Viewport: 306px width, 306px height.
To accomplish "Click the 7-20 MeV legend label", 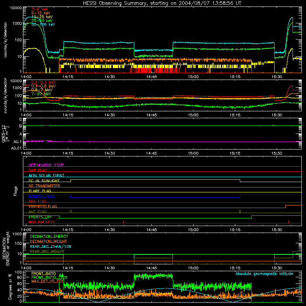I will coord(41,94).
